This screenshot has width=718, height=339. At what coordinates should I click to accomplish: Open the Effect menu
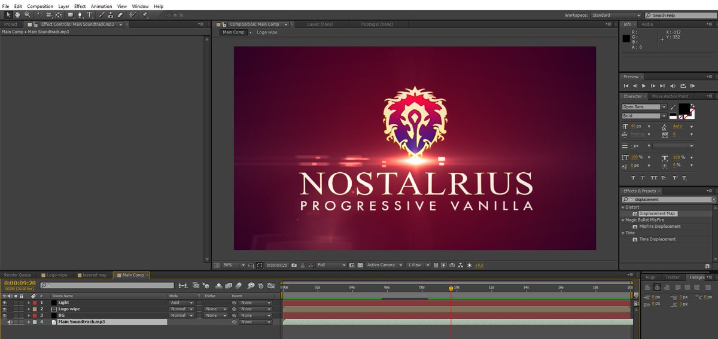coord(80,6)
